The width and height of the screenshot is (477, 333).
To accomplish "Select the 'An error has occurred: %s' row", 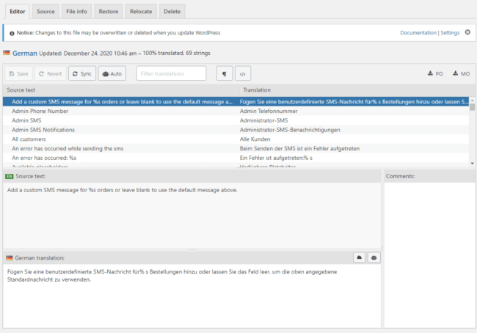I will click(236, 158).
